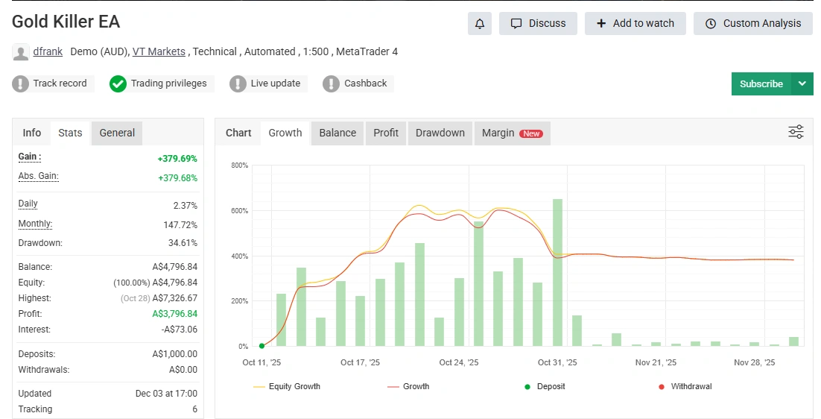Viewport: 821px width, 419px height.
Task: Open the VT Markets broker link
Action: click(x=159, y=51)
